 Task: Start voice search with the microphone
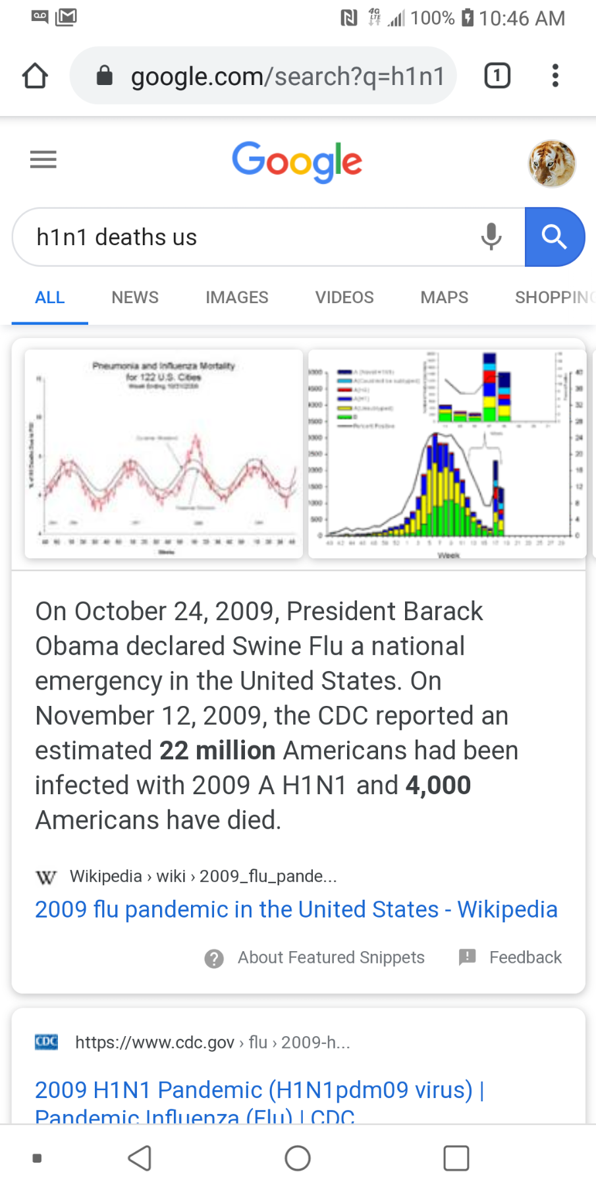pyautogui.click(x=491, y=237)
